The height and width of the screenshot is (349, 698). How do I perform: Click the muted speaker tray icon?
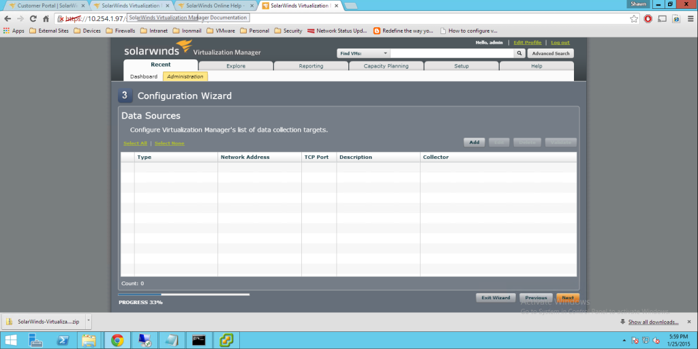656,341
